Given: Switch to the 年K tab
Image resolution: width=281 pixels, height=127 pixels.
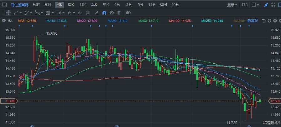Looking at the screenshot, I should click(106, 5).
